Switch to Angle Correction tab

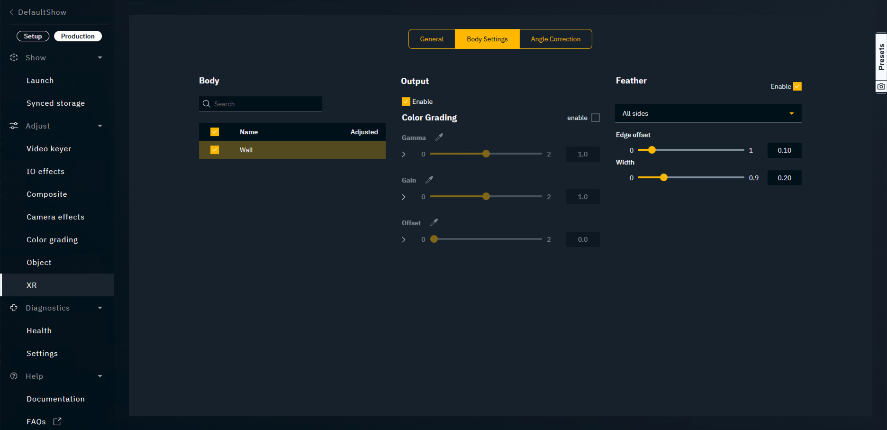point(555,39)
